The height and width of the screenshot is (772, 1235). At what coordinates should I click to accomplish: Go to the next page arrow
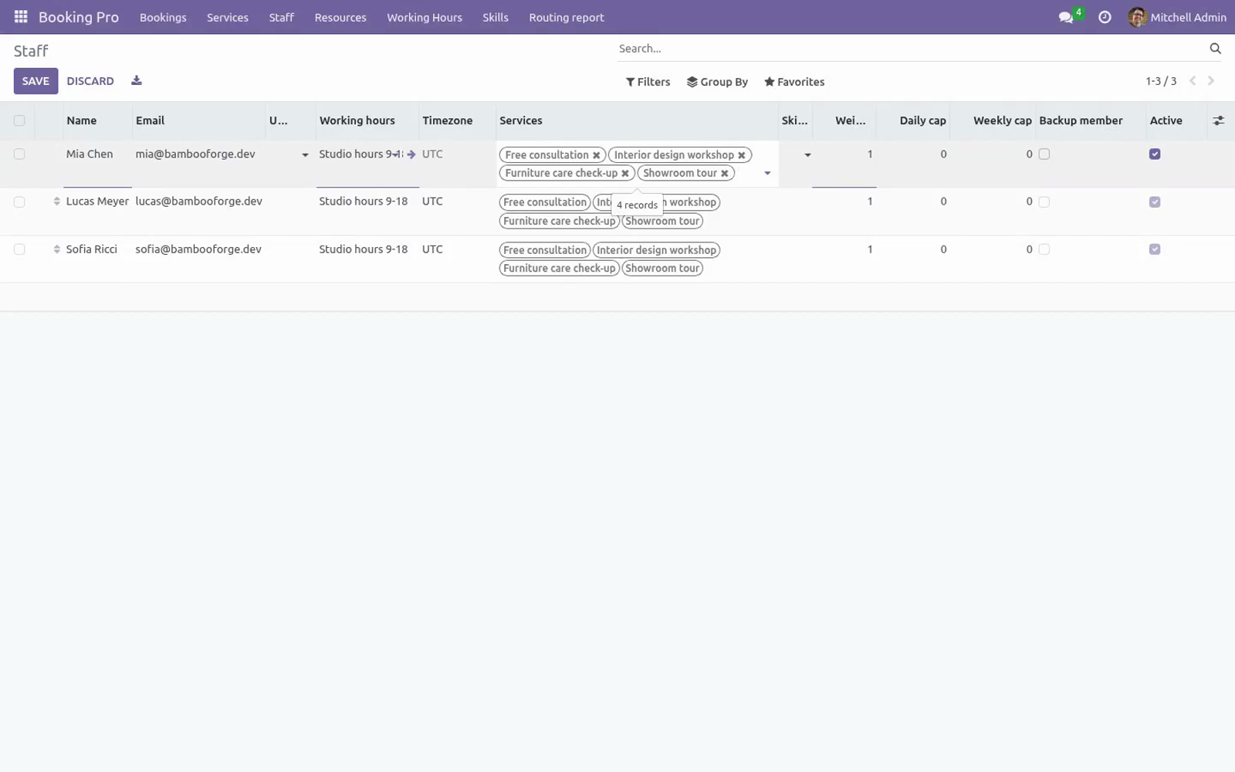(x=1211, y=81)
